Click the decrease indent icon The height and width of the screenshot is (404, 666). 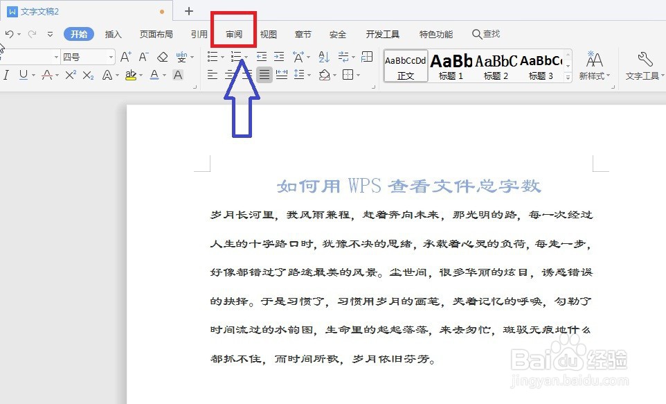pos(262,55)
